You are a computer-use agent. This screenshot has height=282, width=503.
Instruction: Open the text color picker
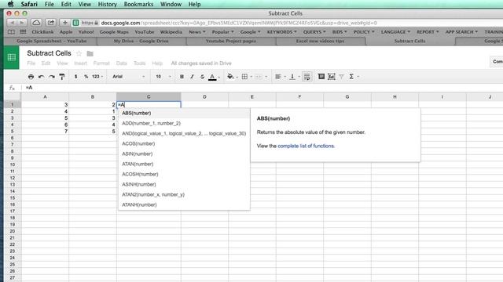(213, 77)
